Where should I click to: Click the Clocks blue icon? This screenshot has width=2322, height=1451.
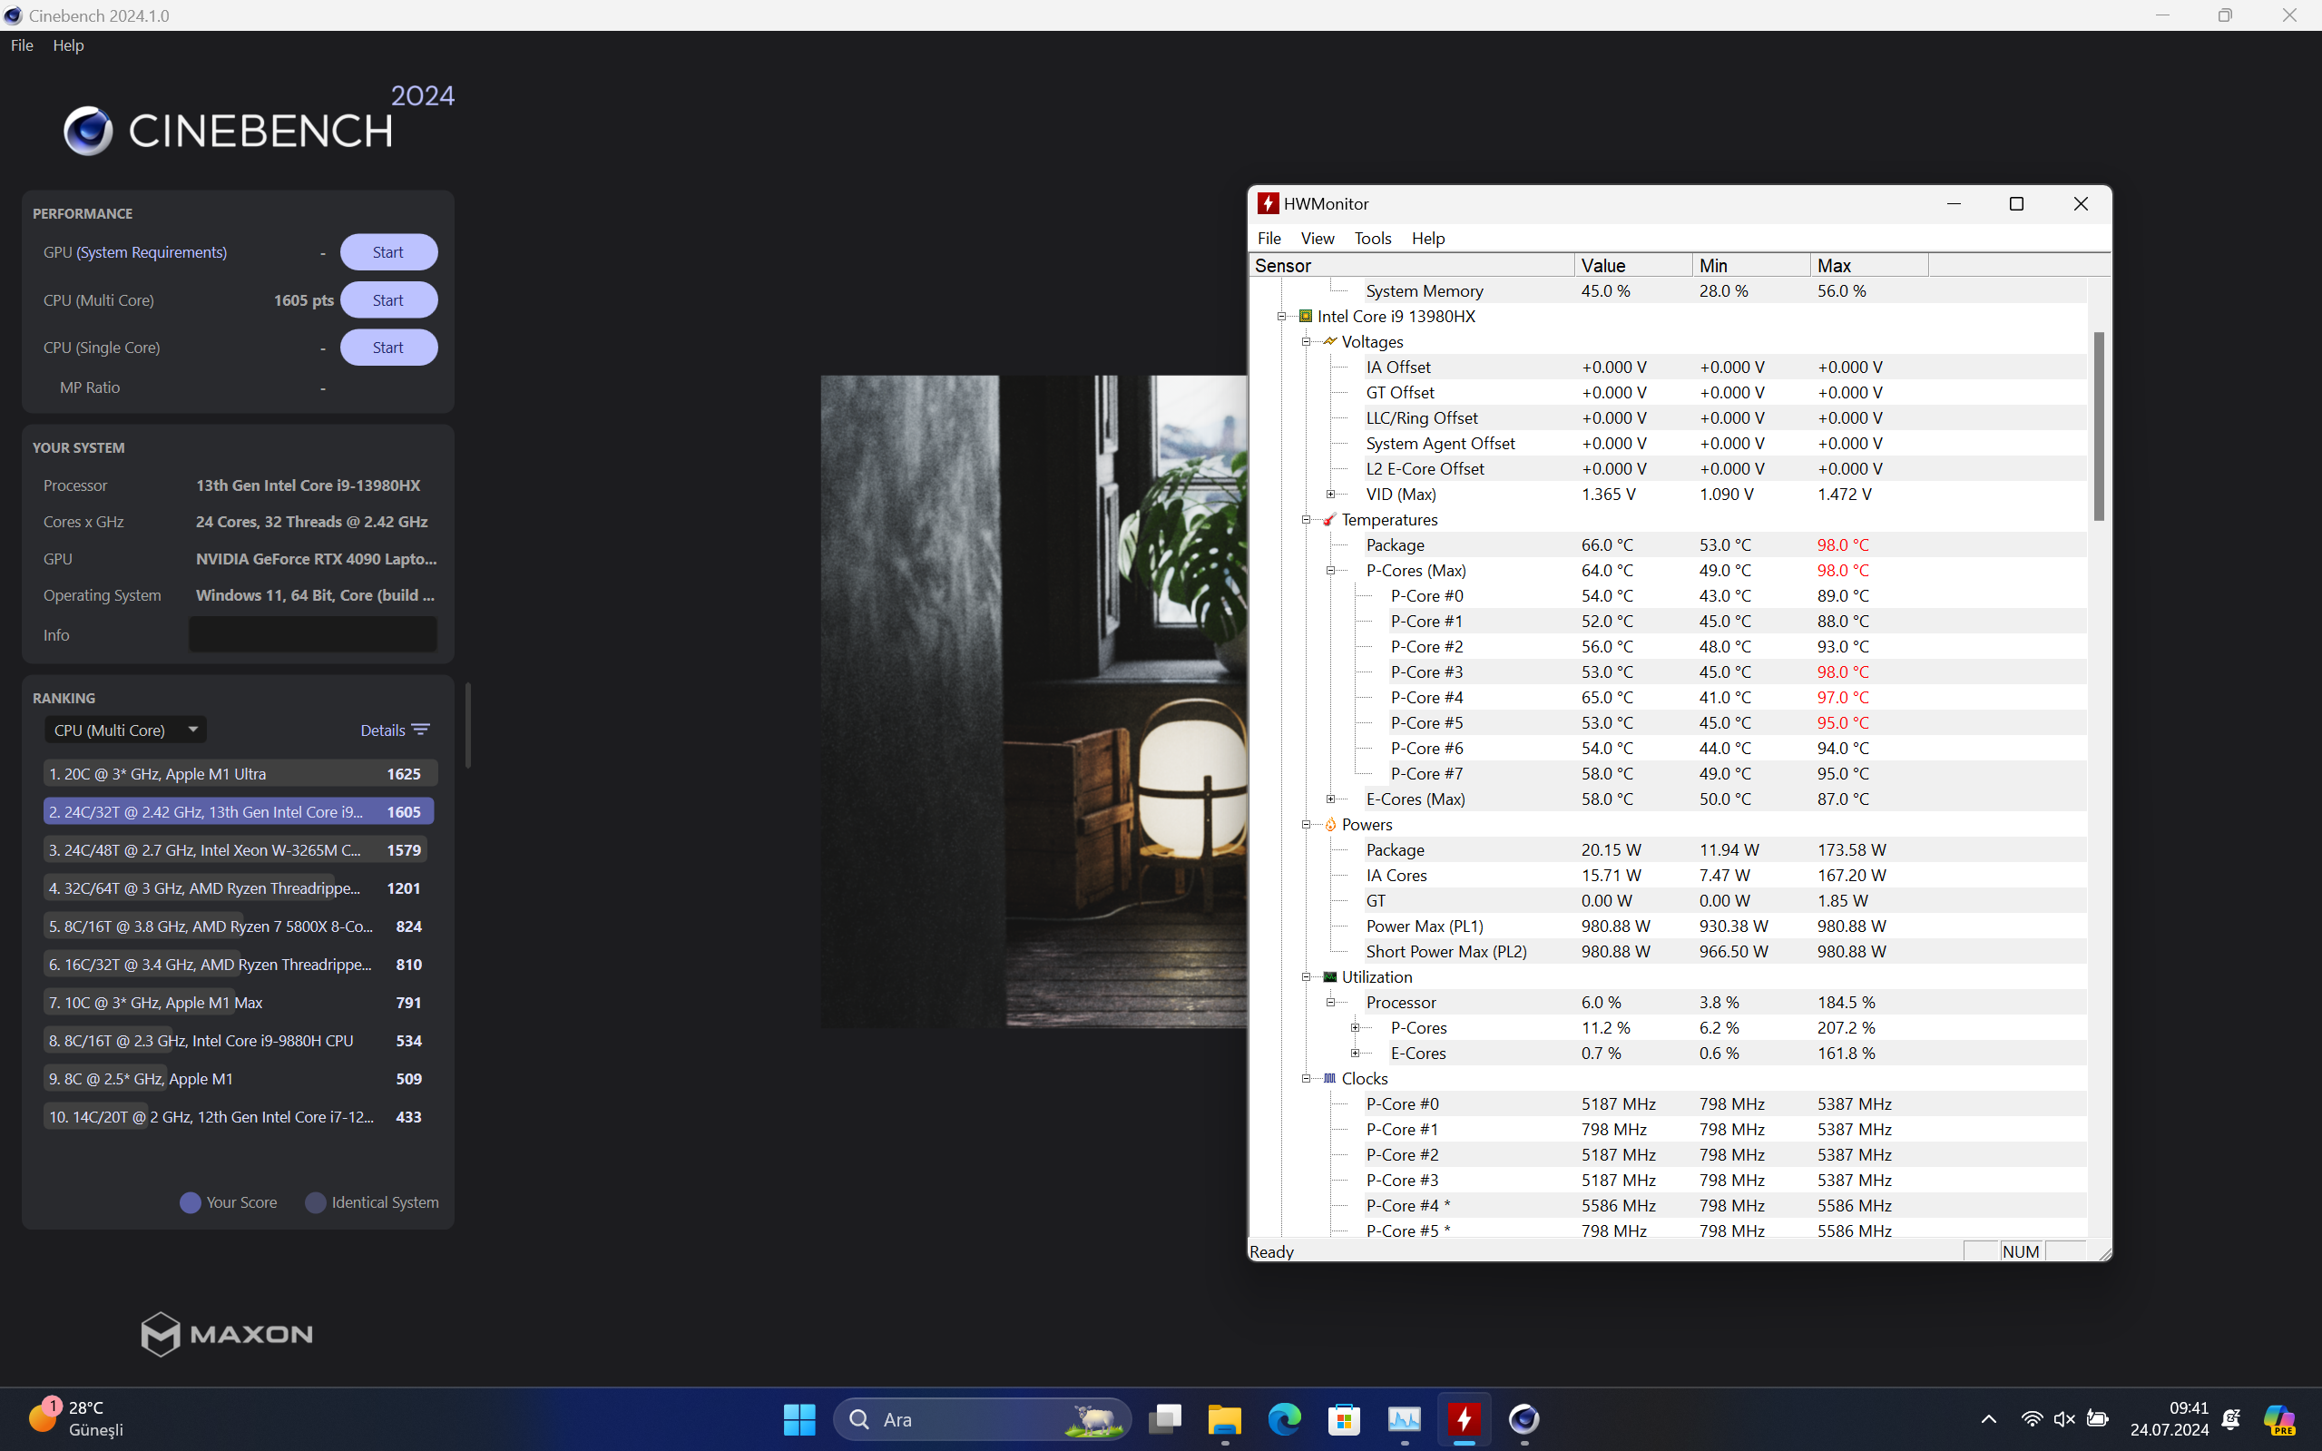pyautogui.click(x=1330, y=1078)
